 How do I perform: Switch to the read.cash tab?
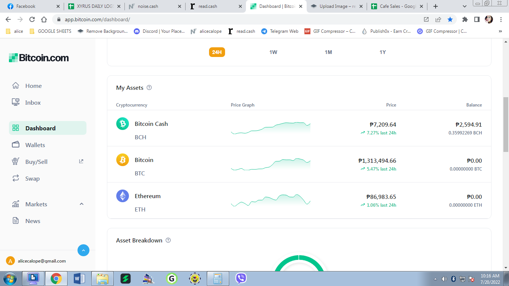216,6
